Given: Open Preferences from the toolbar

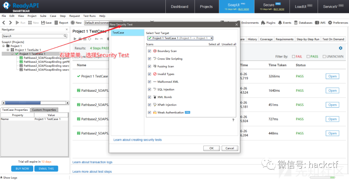Looking at the screenshot, I should point(338,23).
